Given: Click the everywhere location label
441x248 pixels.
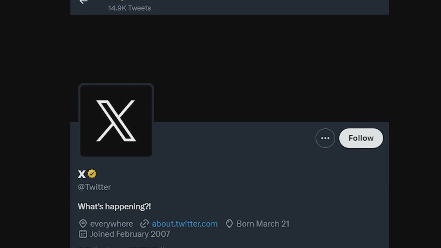Looking at the screenshot, I should pyautogui.click(x=111, y=224).
